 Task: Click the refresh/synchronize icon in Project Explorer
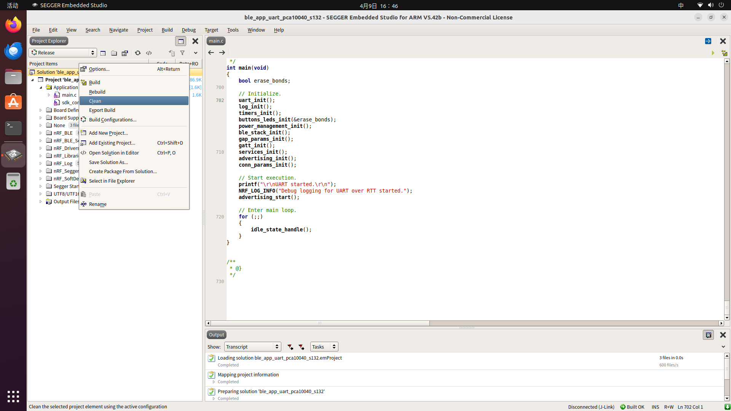tap(138, 53)
